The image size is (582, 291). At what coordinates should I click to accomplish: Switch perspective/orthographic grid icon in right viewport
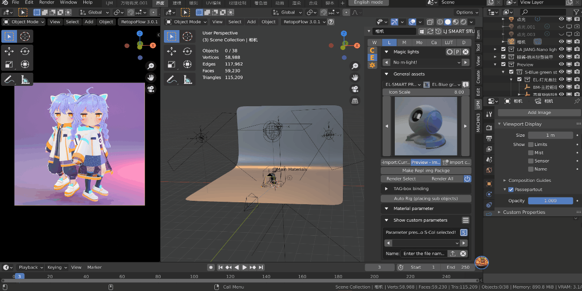(x=355, y=101)
